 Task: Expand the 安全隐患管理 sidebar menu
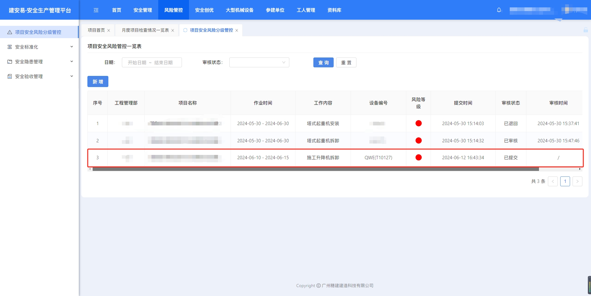click(71, 61)
